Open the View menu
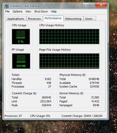 pos(28,11)
